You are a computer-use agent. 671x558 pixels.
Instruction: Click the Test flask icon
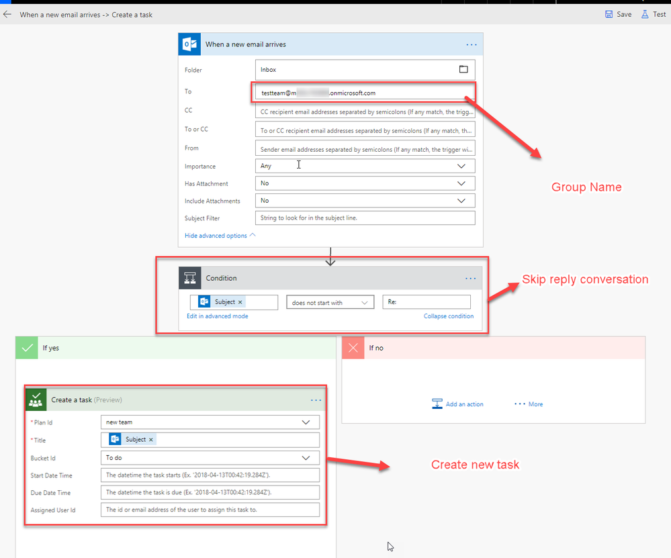point(644,14)
